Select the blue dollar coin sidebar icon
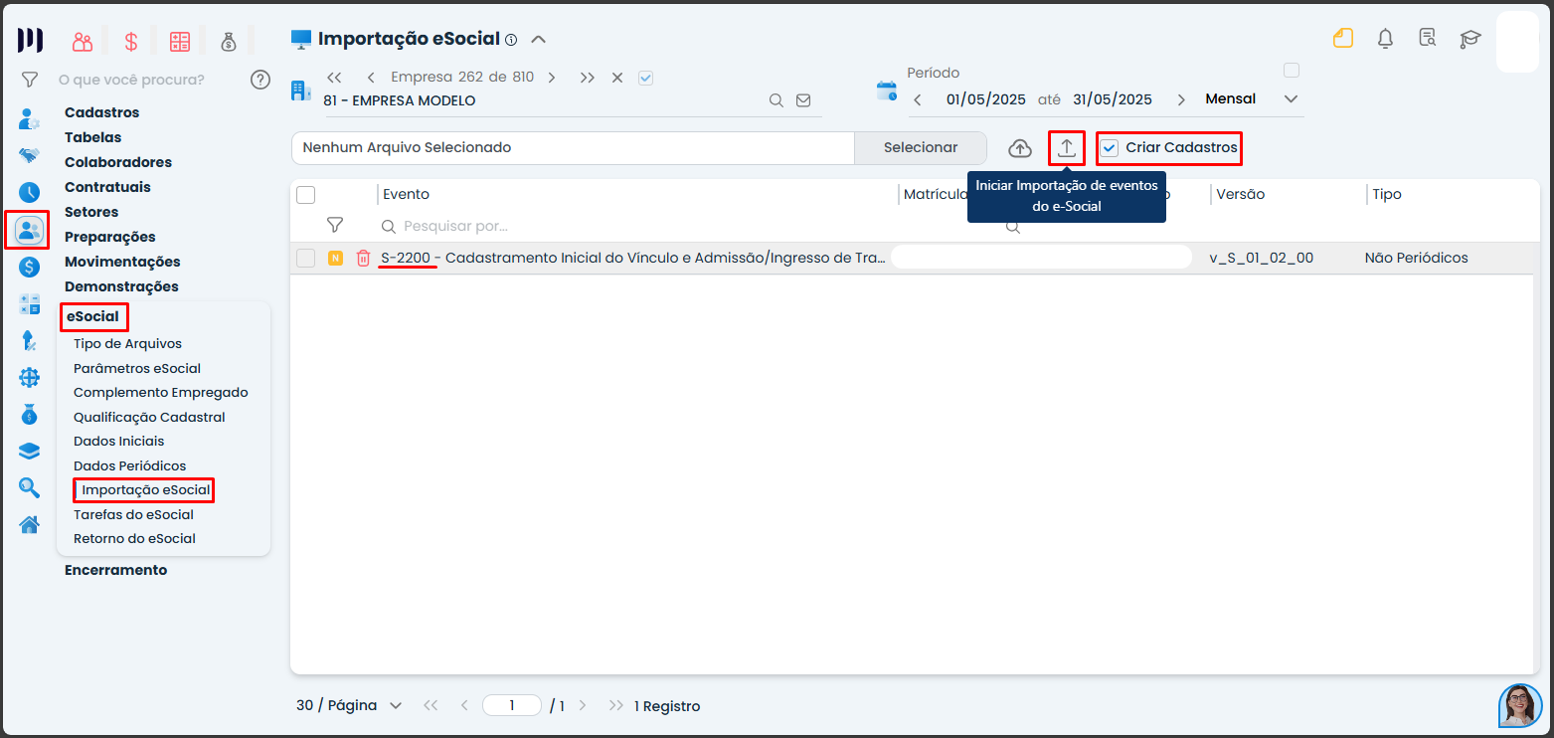Screen dimensions: 1554x738 coord(30,267)
